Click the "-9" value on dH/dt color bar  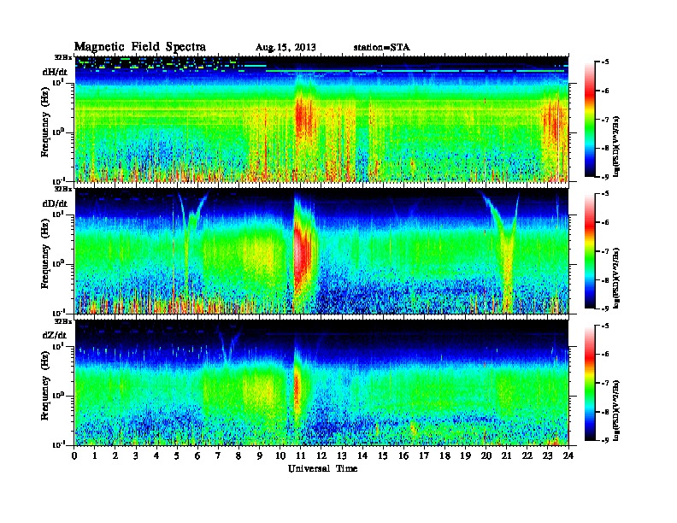(x=605, y=177)
